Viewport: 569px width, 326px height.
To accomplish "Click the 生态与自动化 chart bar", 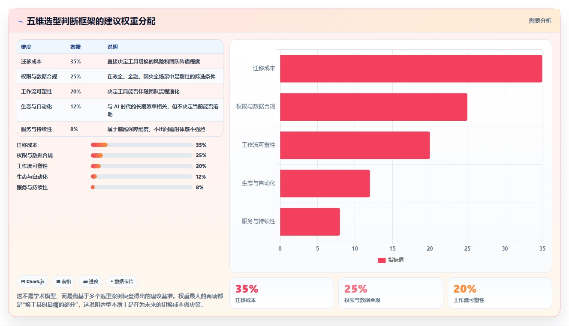I will [x=325, y=183].
